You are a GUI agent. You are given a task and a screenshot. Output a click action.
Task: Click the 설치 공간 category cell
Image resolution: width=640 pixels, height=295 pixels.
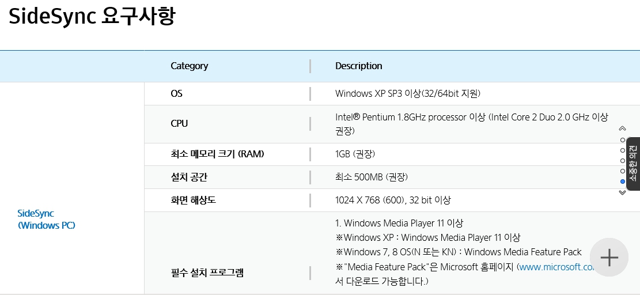190,177
